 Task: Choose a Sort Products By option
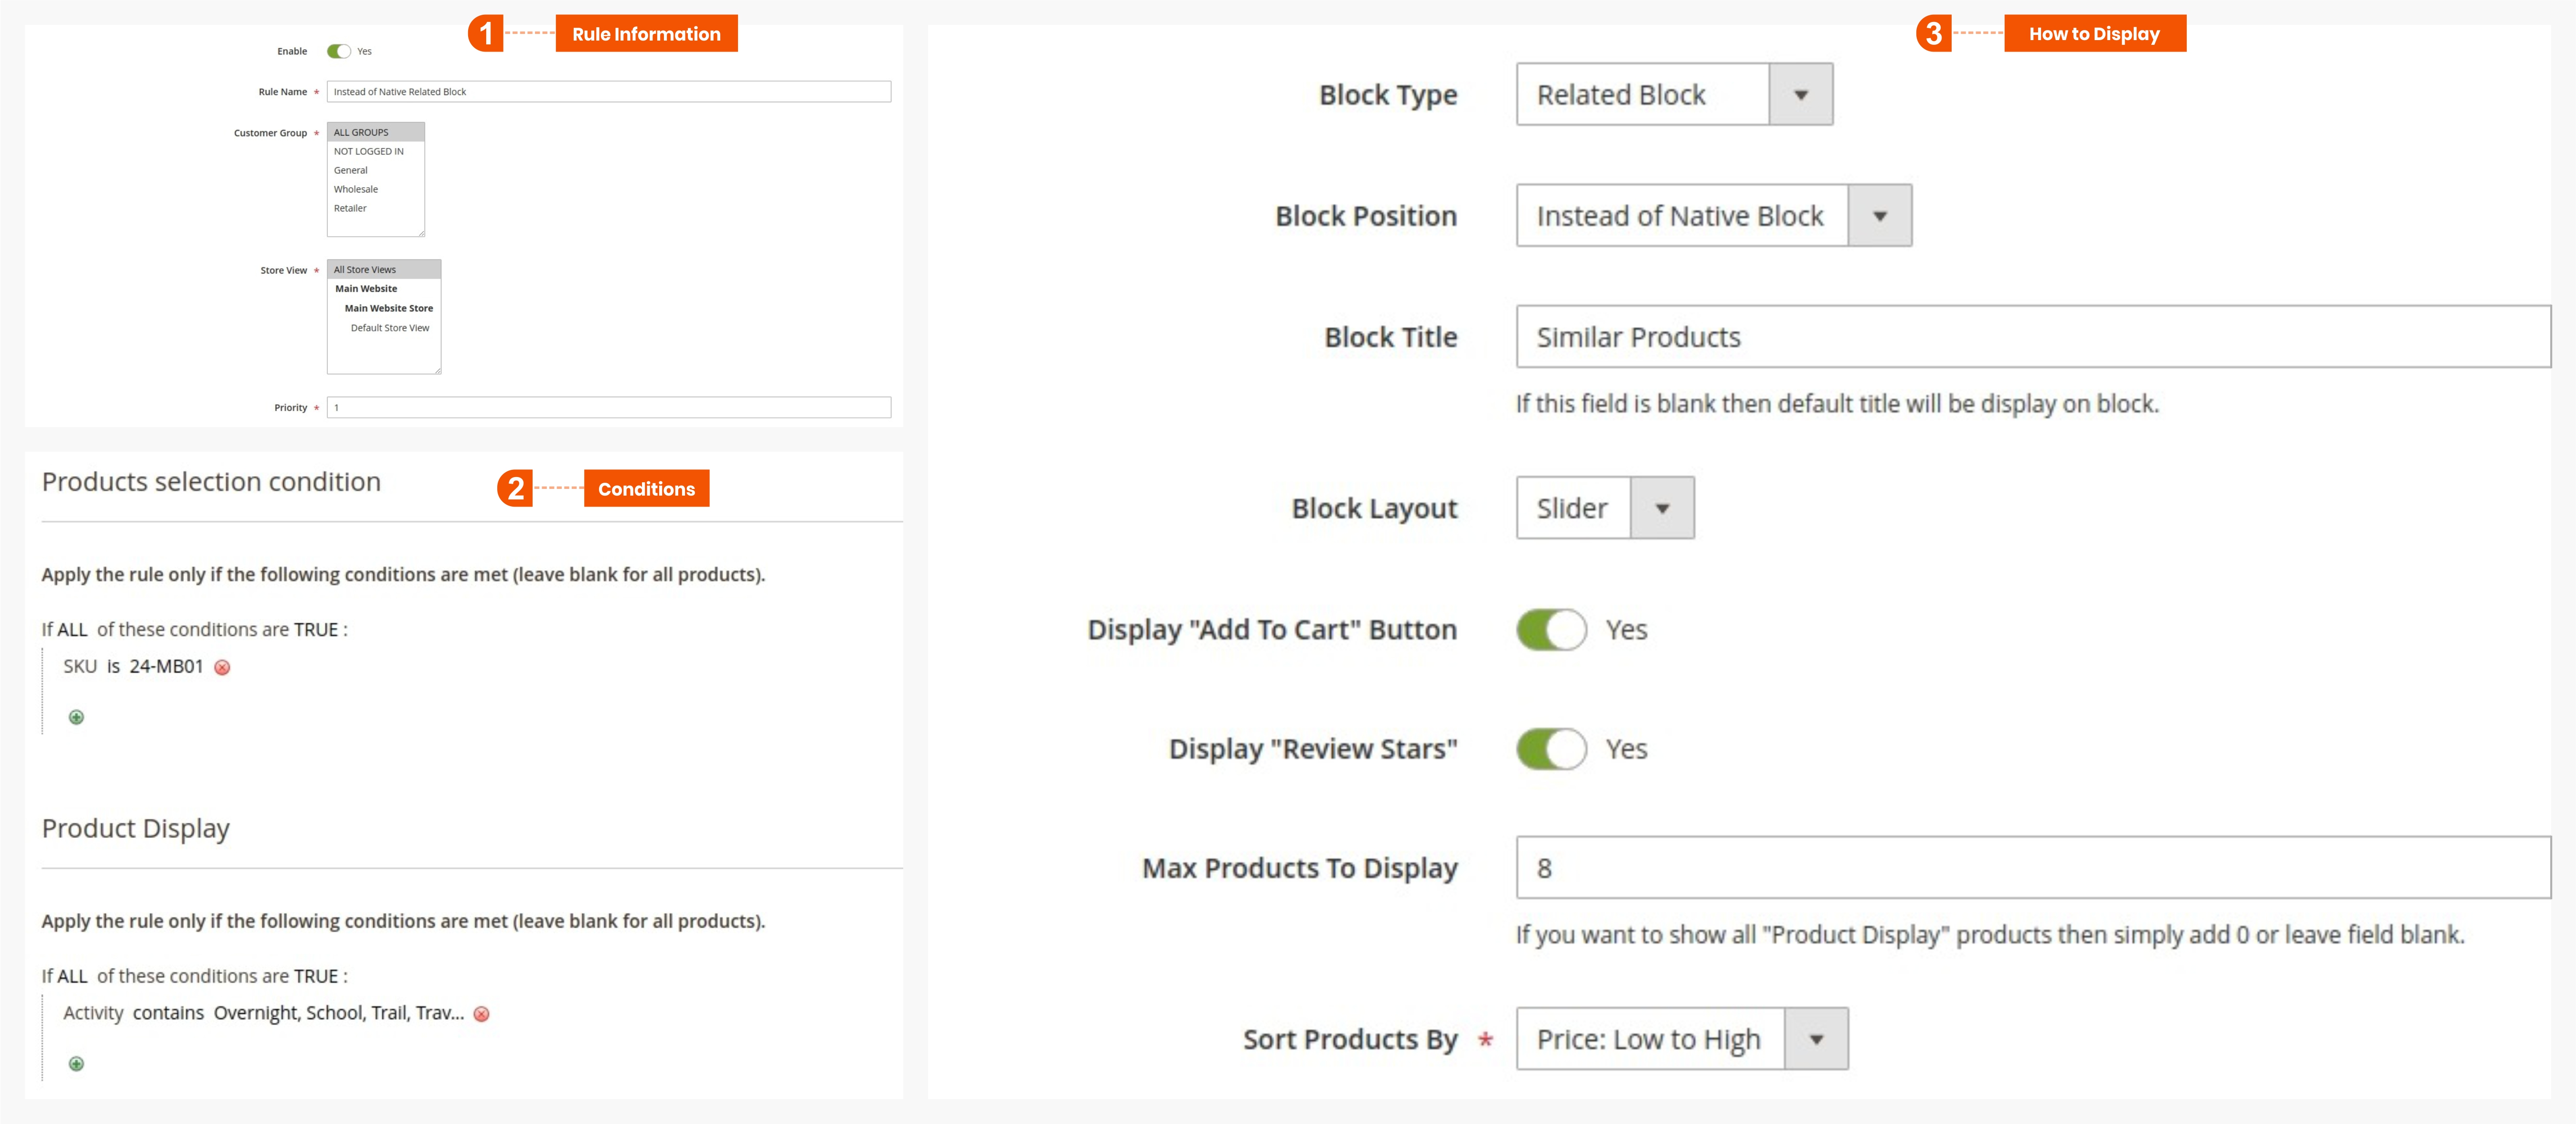coord(1681,1039)
